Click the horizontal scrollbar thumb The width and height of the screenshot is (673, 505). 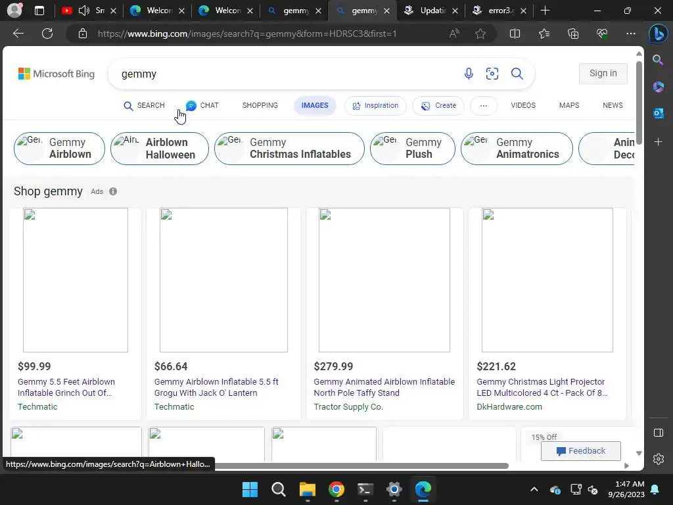click(x=361, y=466)
